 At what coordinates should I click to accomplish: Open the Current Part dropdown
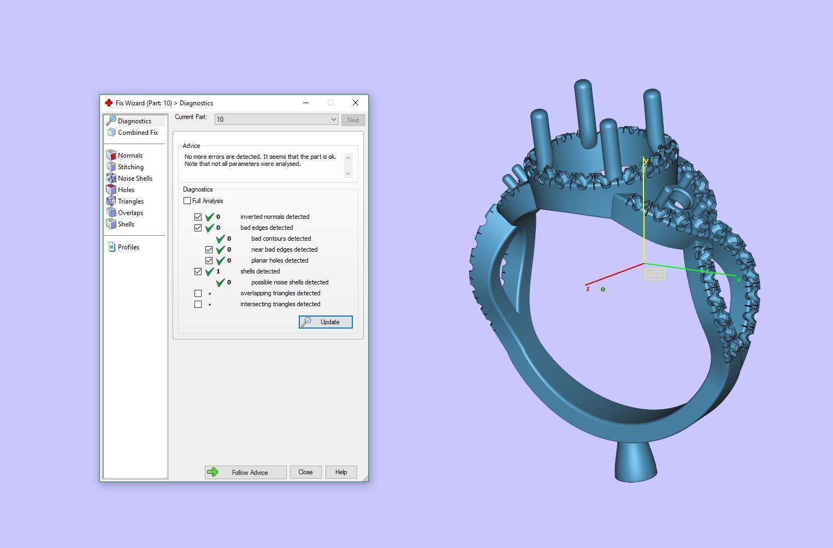(x=277, y=119)
